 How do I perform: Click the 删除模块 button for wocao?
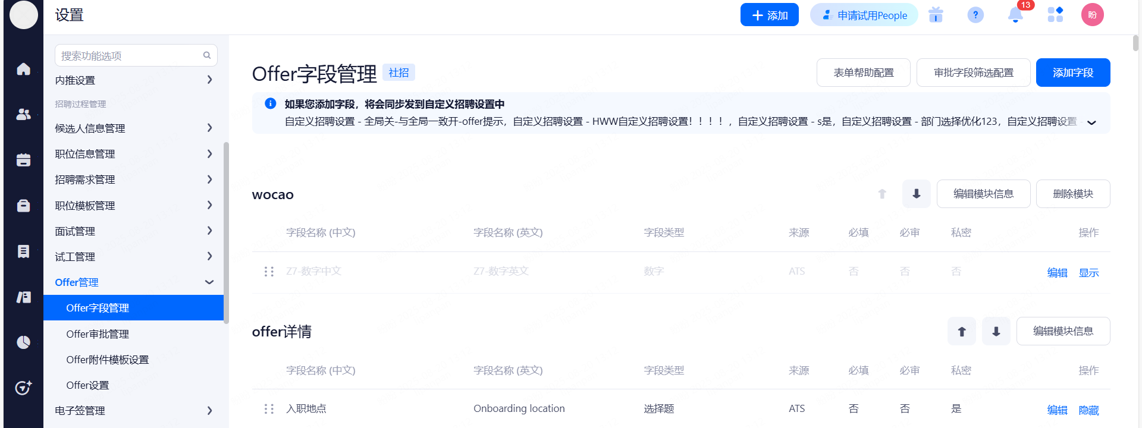click(1072, 194)
